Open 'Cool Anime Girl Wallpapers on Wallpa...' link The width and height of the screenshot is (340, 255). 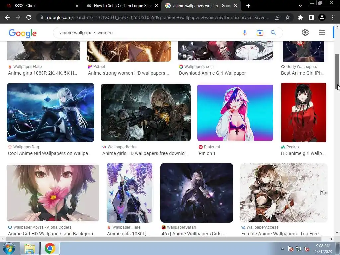49,153
